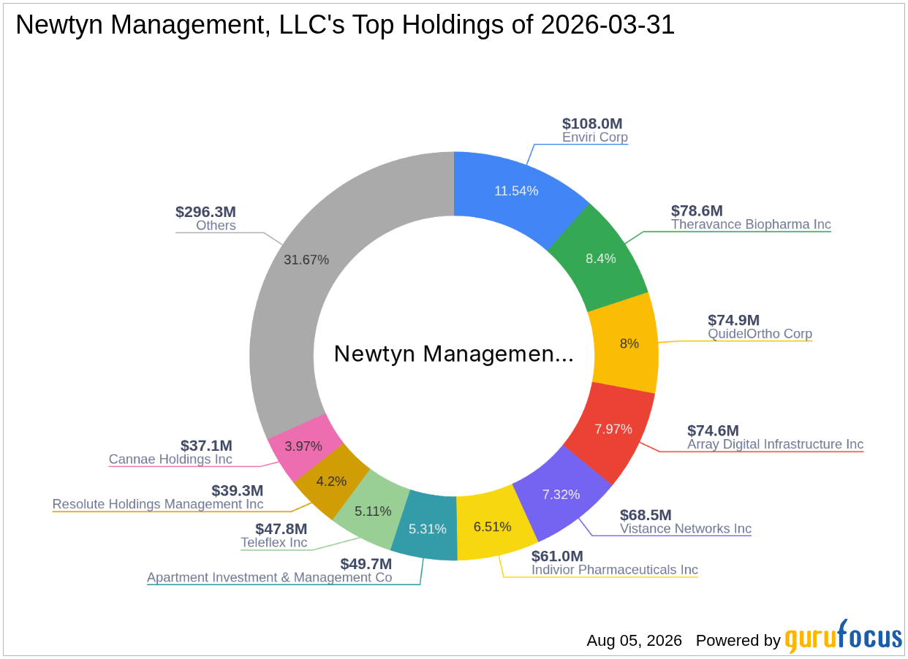Click the $68.5M value
The width and height of the screenshot is (908, 659).
pos(646,515)
